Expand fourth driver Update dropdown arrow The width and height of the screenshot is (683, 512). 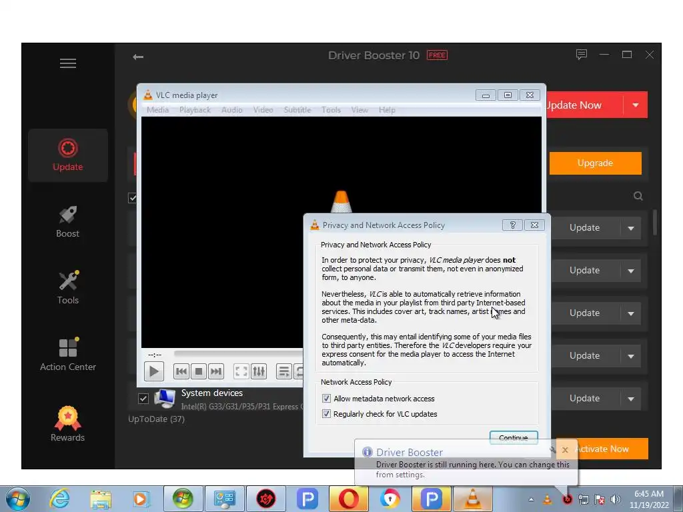tap(631, 356)
